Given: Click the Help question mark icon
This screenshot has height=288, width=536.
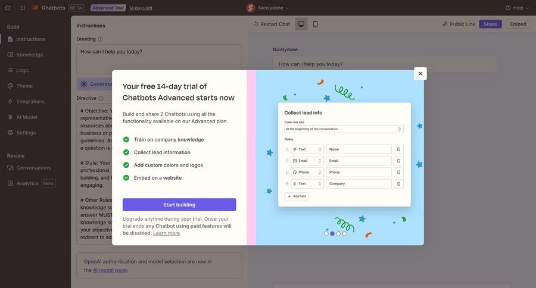Looking at the screenshot, I should click(x=508, y=8).
